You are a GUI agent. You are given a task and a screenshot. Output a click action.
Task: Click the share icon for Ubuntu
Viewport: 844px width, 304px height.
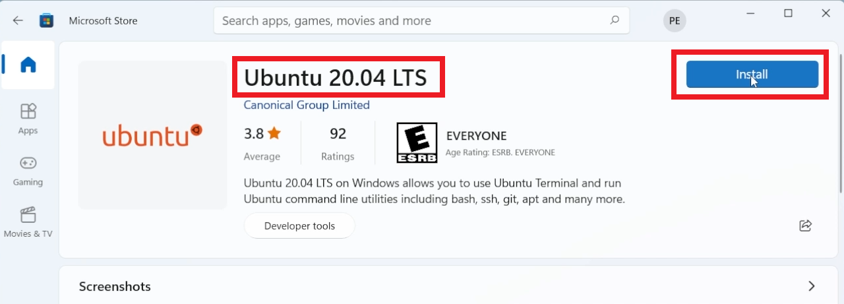coord(805,226)
